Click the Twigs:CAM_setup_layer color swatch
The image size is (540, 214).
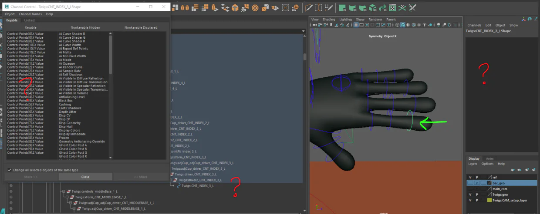point(489,200)
